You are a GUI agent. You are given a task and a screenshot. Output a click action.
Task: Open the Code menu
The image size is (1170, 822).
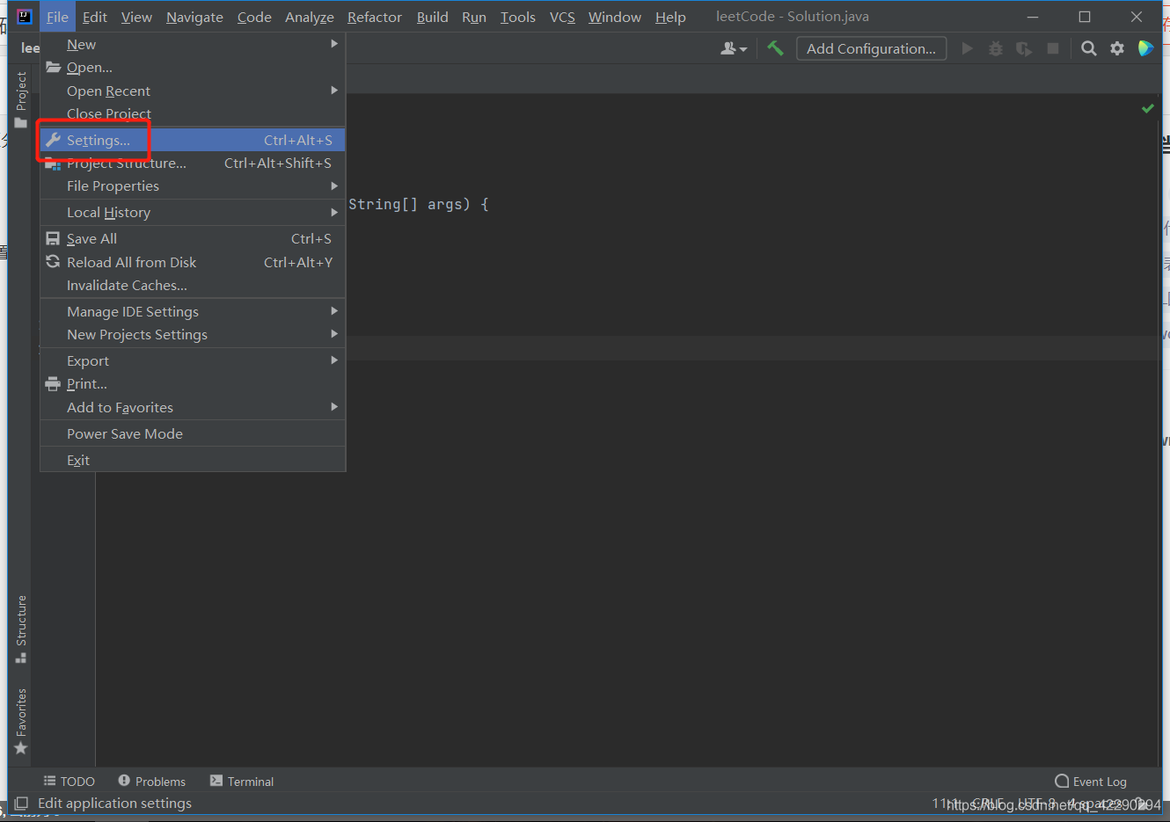click(254, 17)
